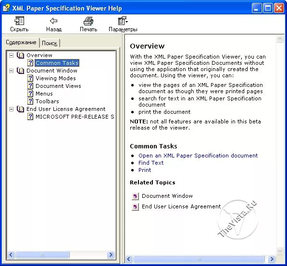
Task: Open the Print link under Common Tasks
Action: tap(145, 170)
